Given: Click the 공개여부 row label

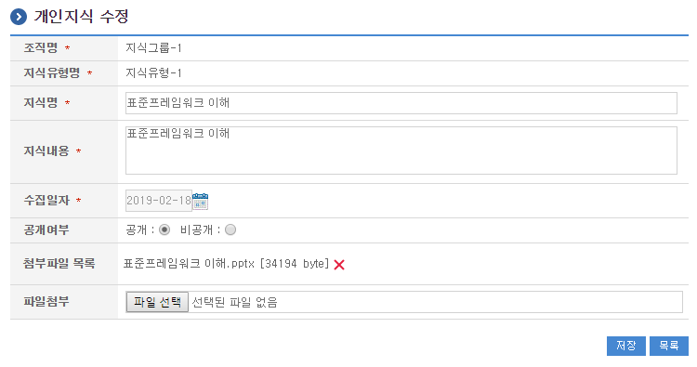Looking at the screenshot, I should (x=46, y=230).
